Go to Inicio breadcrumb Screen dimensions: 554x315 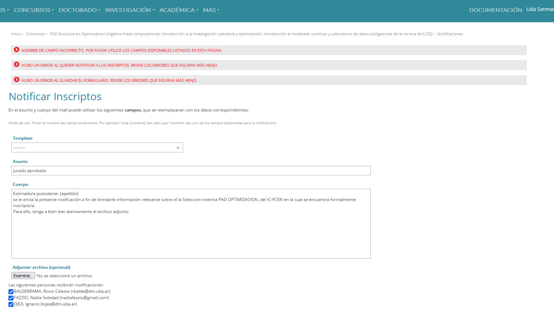[x=16, y=34]
